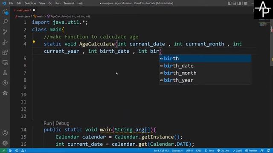Screen dimensions: 273x153
Task: Click the Run CodeLens above main method
Action: 48,123
